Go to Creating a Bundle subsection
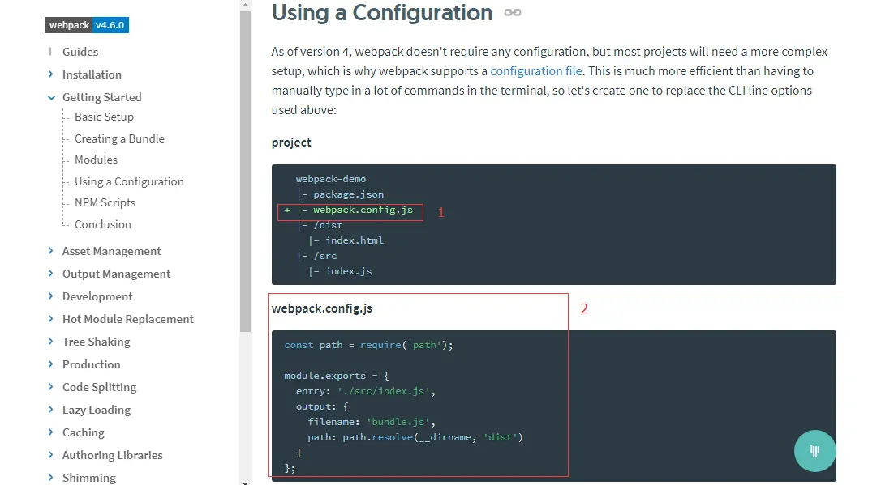The width and height of the screenshot is (881, 485). click(120, 138)
